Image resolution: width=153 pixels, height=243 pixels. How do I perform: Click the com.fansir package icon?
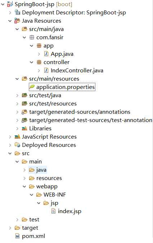[x=32, y=37]
